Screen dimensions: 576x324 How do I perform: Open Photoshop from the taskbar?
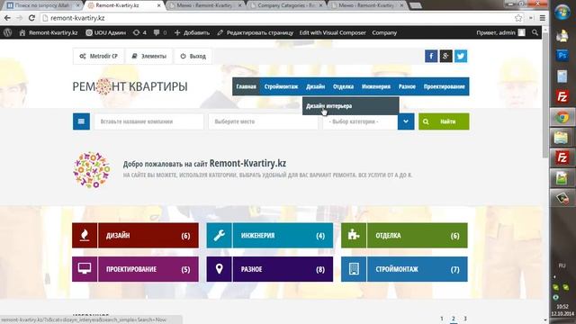562,56
